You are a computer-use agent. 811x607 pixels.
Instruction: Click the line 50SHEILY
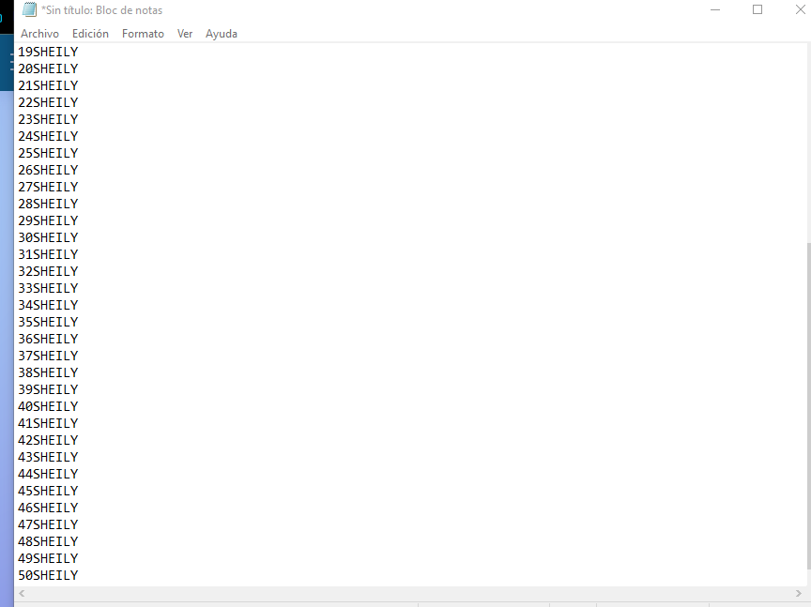(x=48, y=575)
